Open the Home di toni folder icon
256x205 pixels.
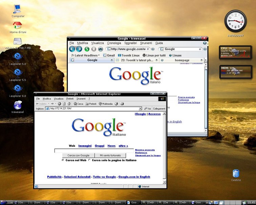pyautogui.click(x=18, y=27)
